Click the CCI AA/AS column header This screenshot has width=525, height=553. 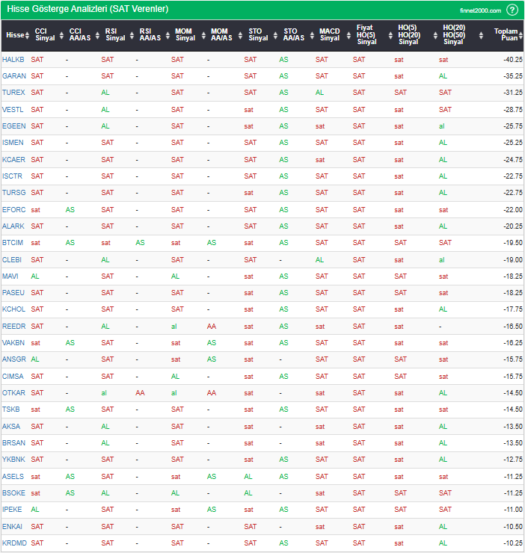click(x=79, y=35)
